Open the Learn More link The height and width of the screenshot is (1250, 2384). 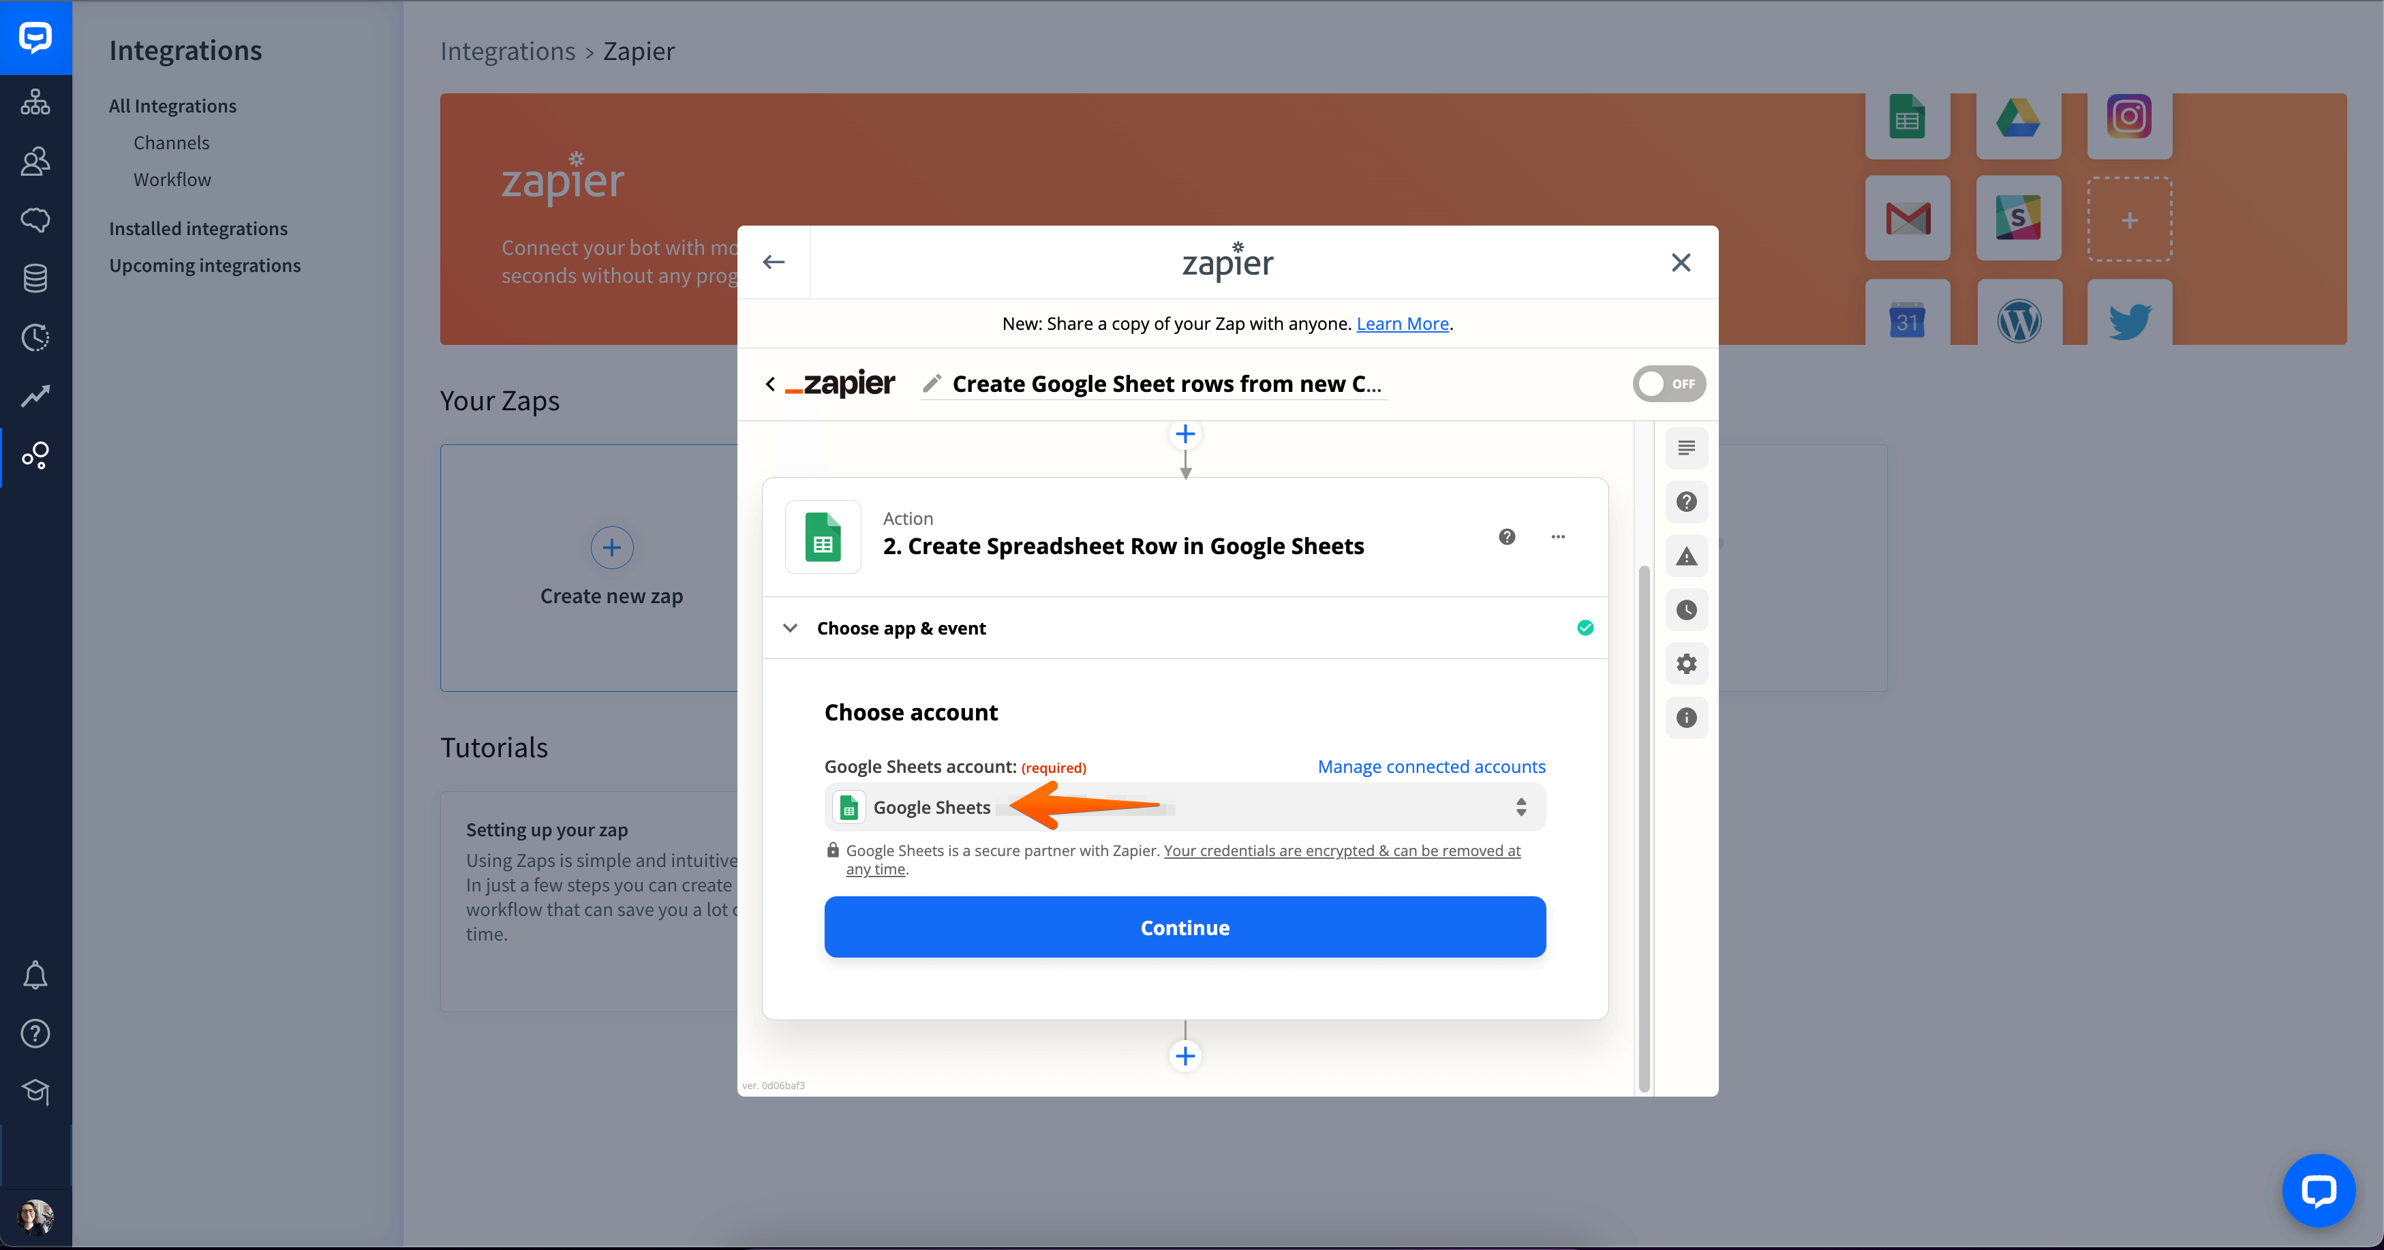tap(1402, 324)
